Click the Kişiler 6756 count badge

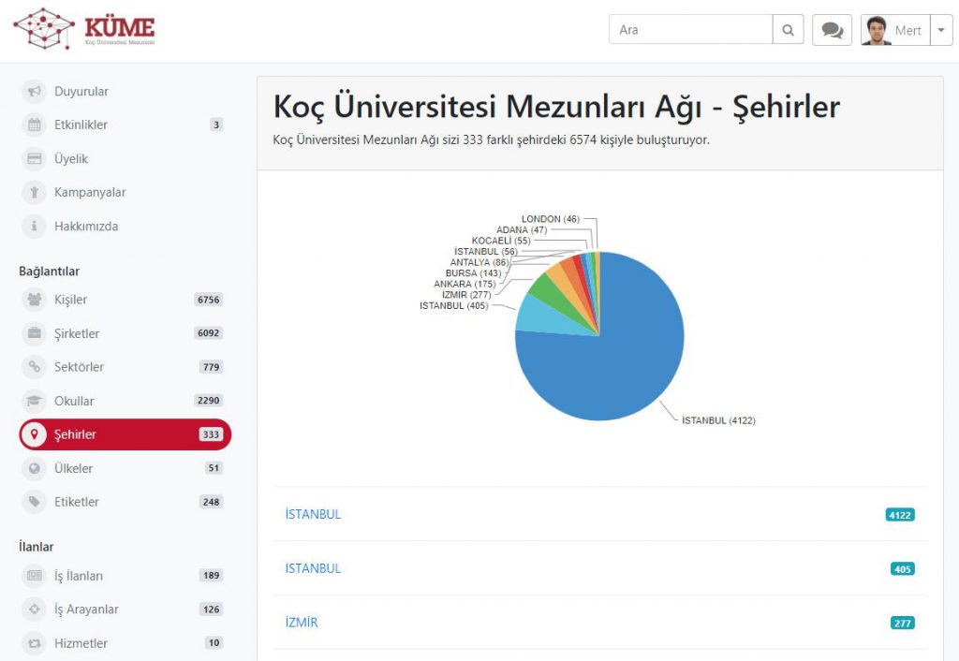208,300
